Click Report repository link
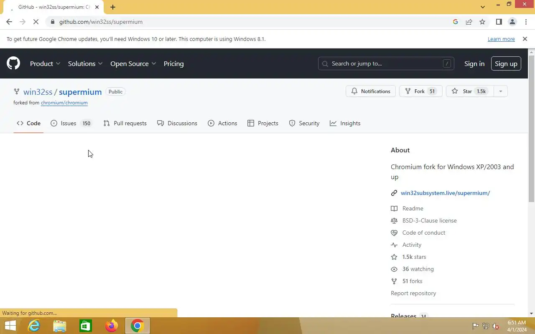The height and width of the screenshot is (334, 535). (413, 293)
